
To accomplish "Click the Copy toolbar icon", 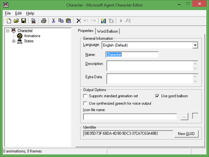I will pos(61,21).
